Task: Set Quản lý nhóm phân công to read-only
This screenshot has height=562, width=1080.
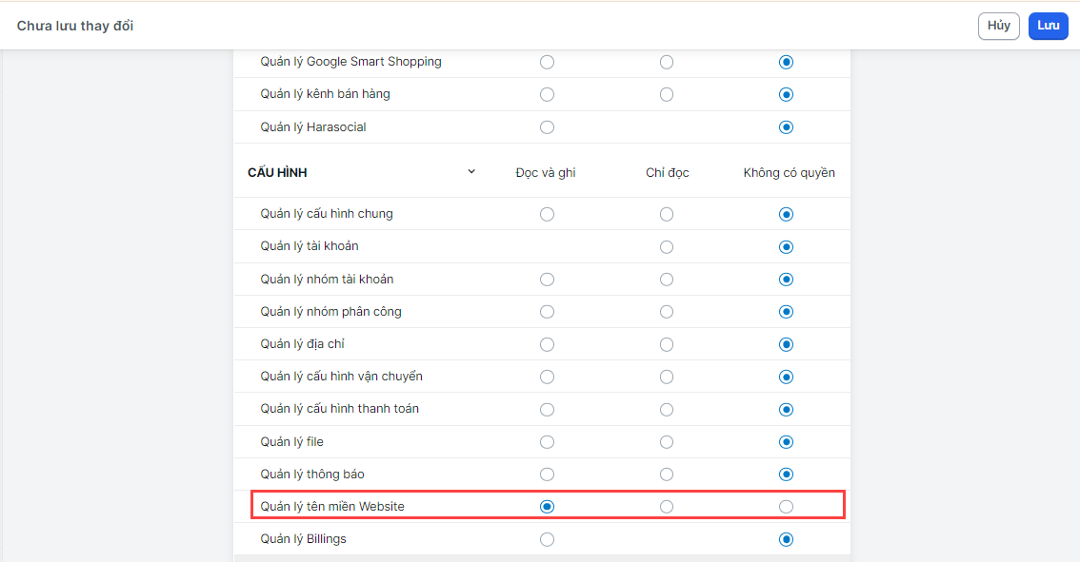Action: pos(667,312)
